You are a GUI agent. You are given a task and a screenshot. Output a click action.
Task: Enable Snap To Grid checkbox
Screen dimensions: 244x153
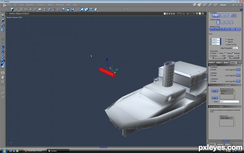click(227, 44)
